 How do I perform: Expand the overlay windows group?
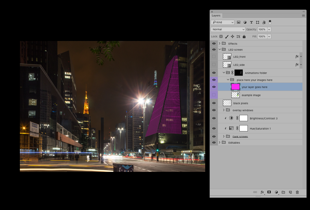click(224, 110)
